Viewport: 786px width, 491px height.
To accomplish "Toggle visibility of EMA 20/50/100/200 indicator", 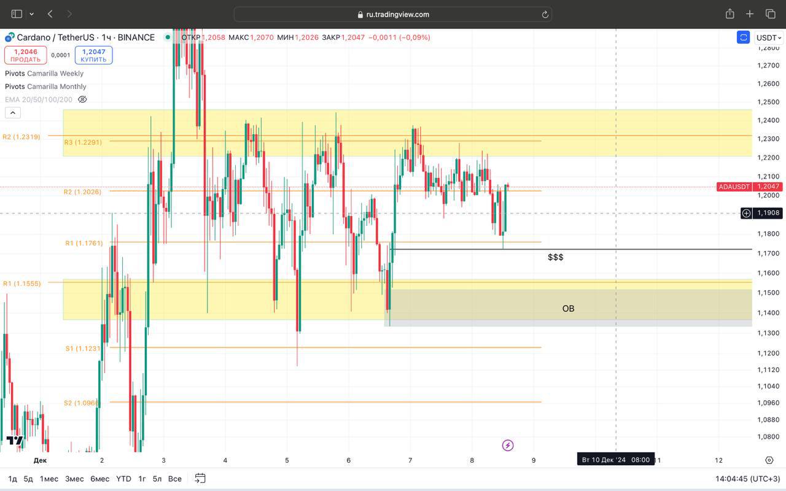I will pos(82,99).
